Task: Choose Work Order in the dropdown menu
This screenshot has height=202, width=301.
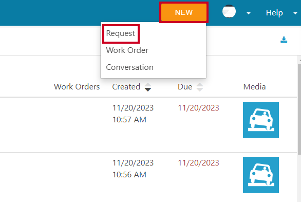Action: point(127,50)
